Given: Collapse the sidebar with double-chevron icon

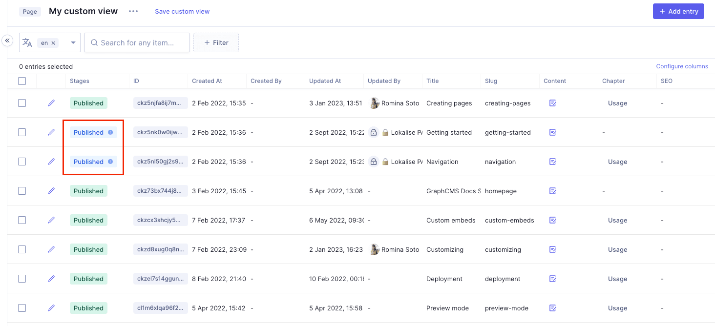Looking at the screenshot, I should tap(7, 41).
